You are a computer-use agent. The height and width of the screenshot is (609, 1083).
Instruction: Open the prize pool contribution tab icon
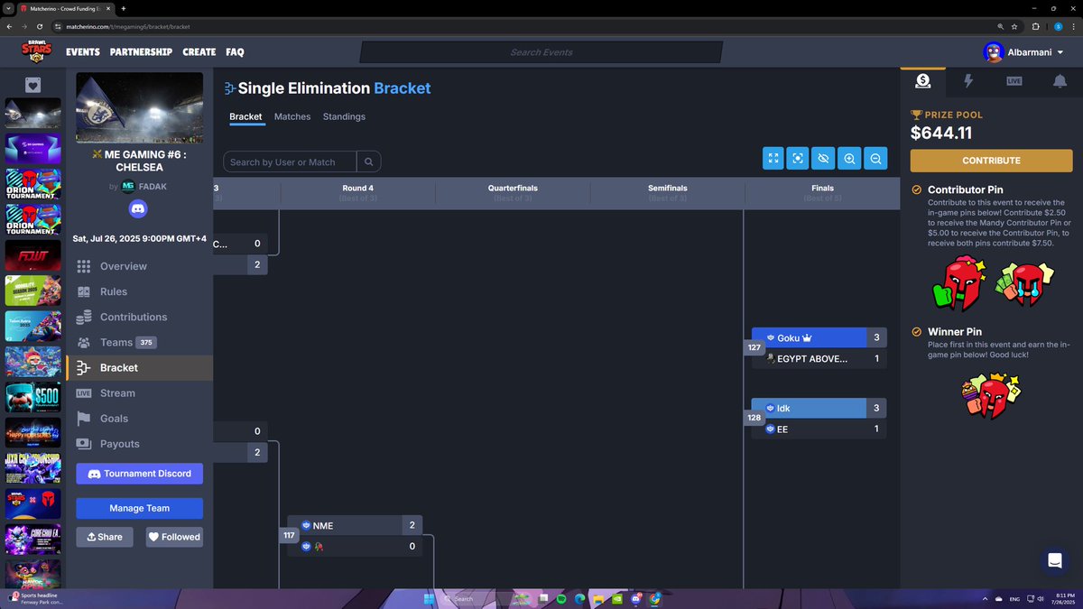point(922,81)
